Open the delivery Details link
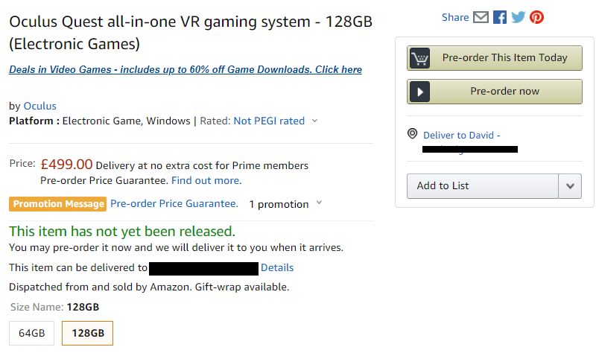Screen dimensions: 596x353 click(x=277, y=267)
